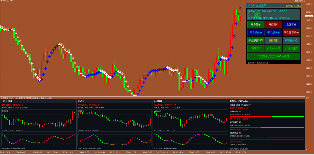
Task: Select the 1小时 H1 panel header
Action: 82,101
